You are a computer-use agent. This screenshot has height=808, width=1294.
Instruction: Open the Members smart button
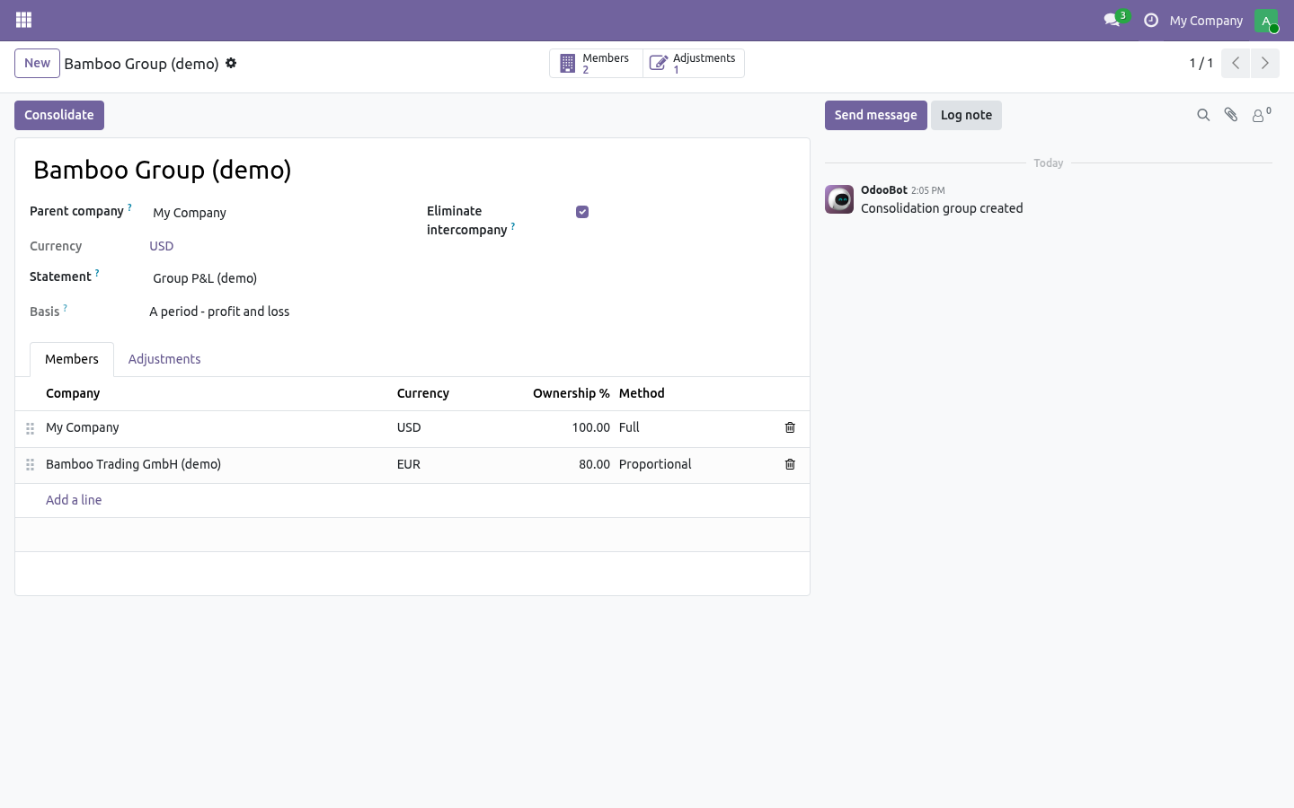(x=596, y=64)
